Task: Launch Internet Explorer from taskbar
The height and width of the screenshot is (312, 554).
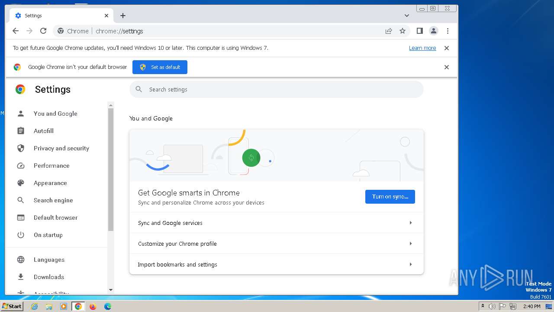Action: [x=34, y=306]
